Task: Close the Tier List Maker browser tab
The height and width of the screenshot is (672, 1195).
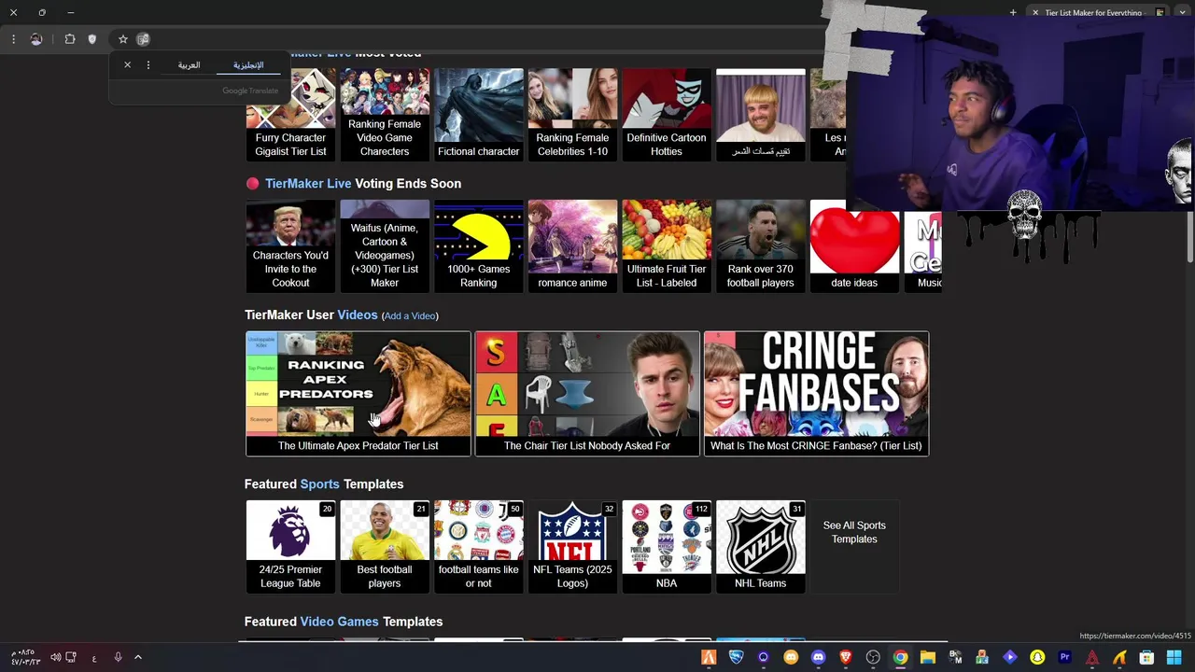Action: tap(1035, 13)
